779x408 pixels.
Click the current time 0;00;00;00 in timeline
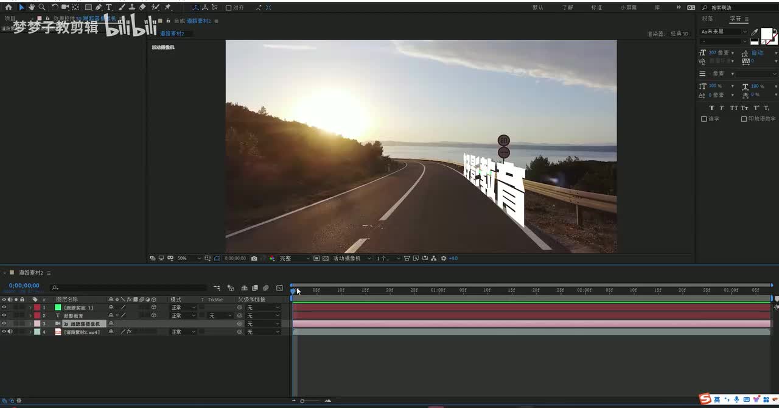(24, 286)
